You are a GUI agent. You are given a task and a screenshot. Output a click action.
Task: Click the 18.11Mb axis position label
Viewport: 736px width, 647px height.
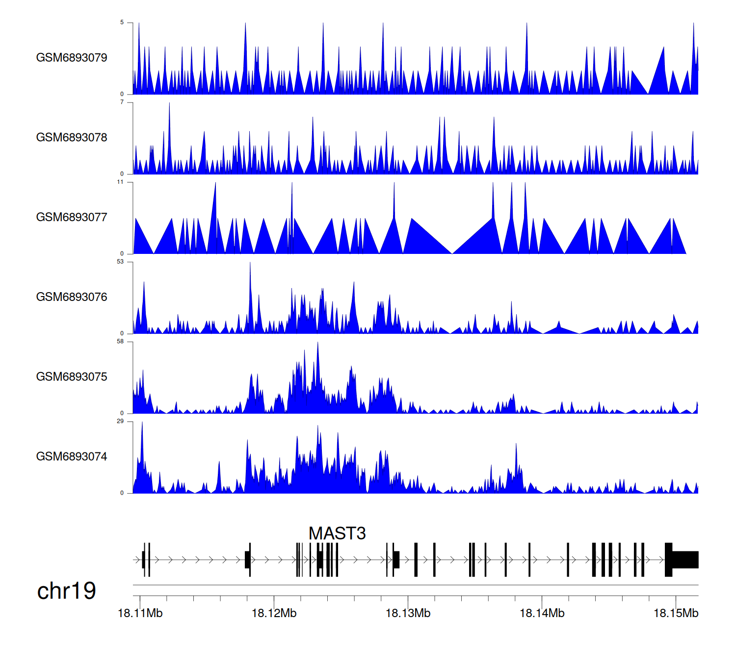(140, 613)
